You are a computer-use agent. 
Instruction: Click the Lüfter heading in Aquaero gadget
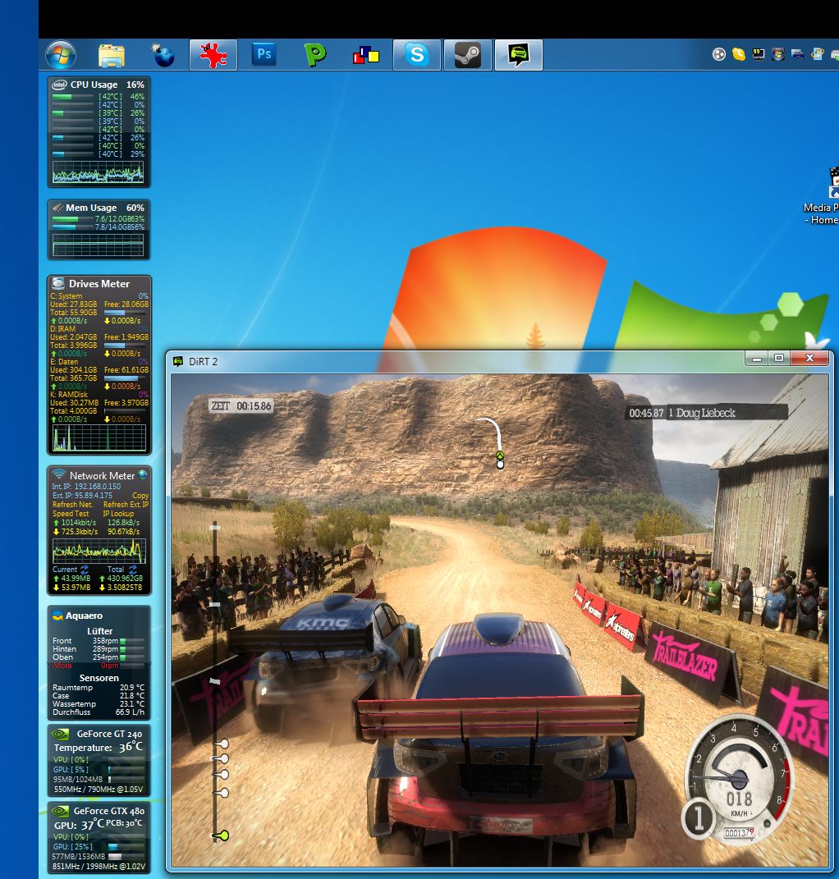click(x=100, y=631)
